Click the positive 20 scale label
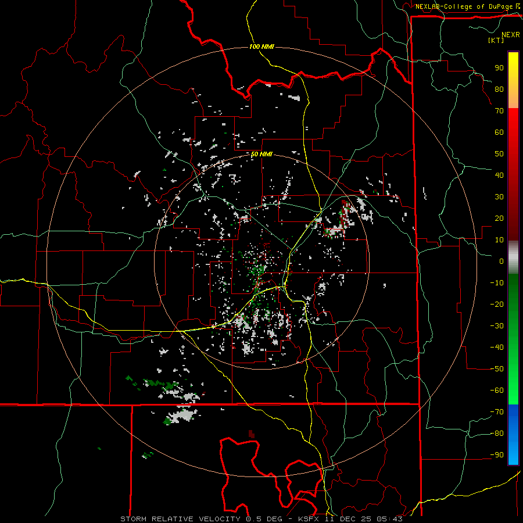This screenshot has width=523, height=523. 499,218
